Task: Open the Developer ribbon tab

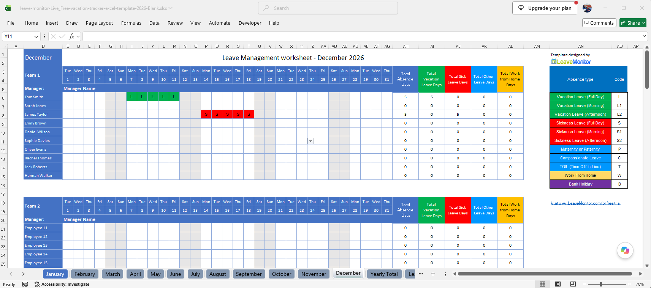Action: [250, 23]
